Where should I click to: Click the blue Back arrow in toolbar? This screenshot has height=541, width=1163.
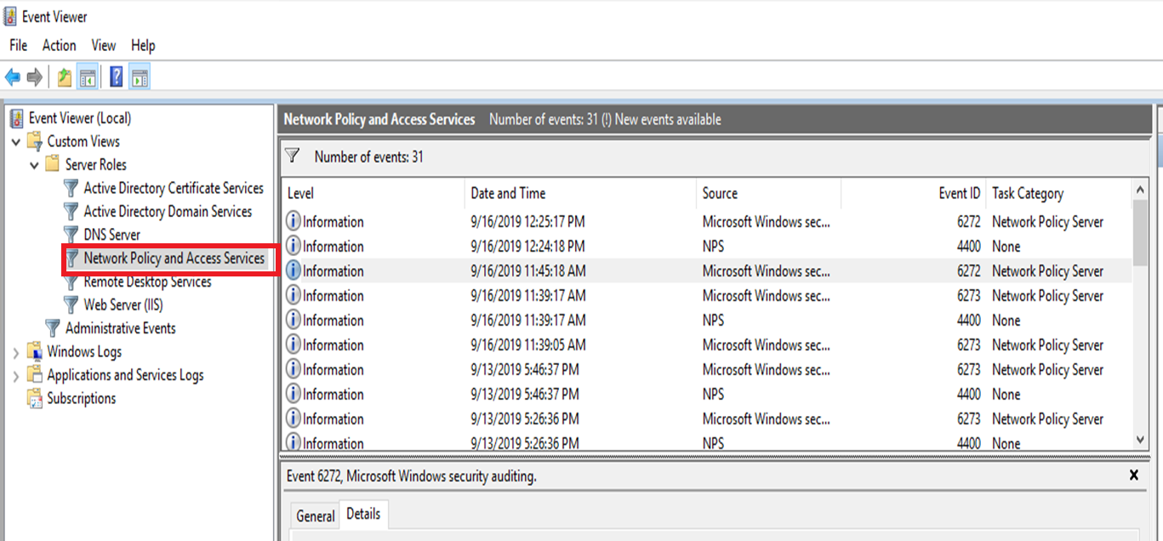(x=13, y=78)
